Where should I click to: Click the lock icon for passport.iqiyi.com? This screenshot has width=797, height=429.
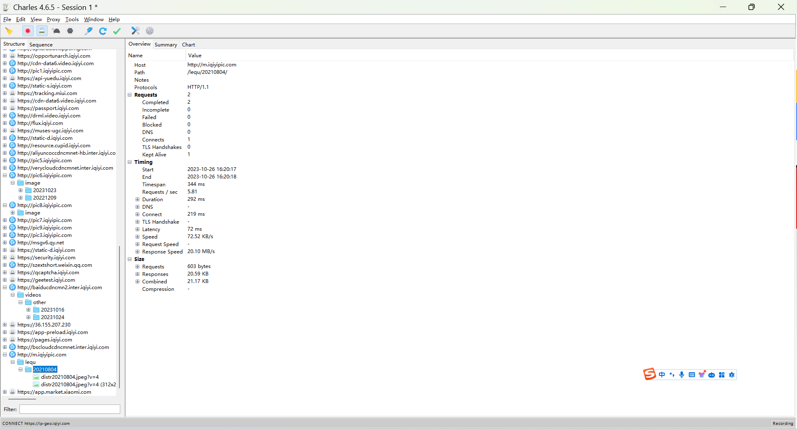12,108
